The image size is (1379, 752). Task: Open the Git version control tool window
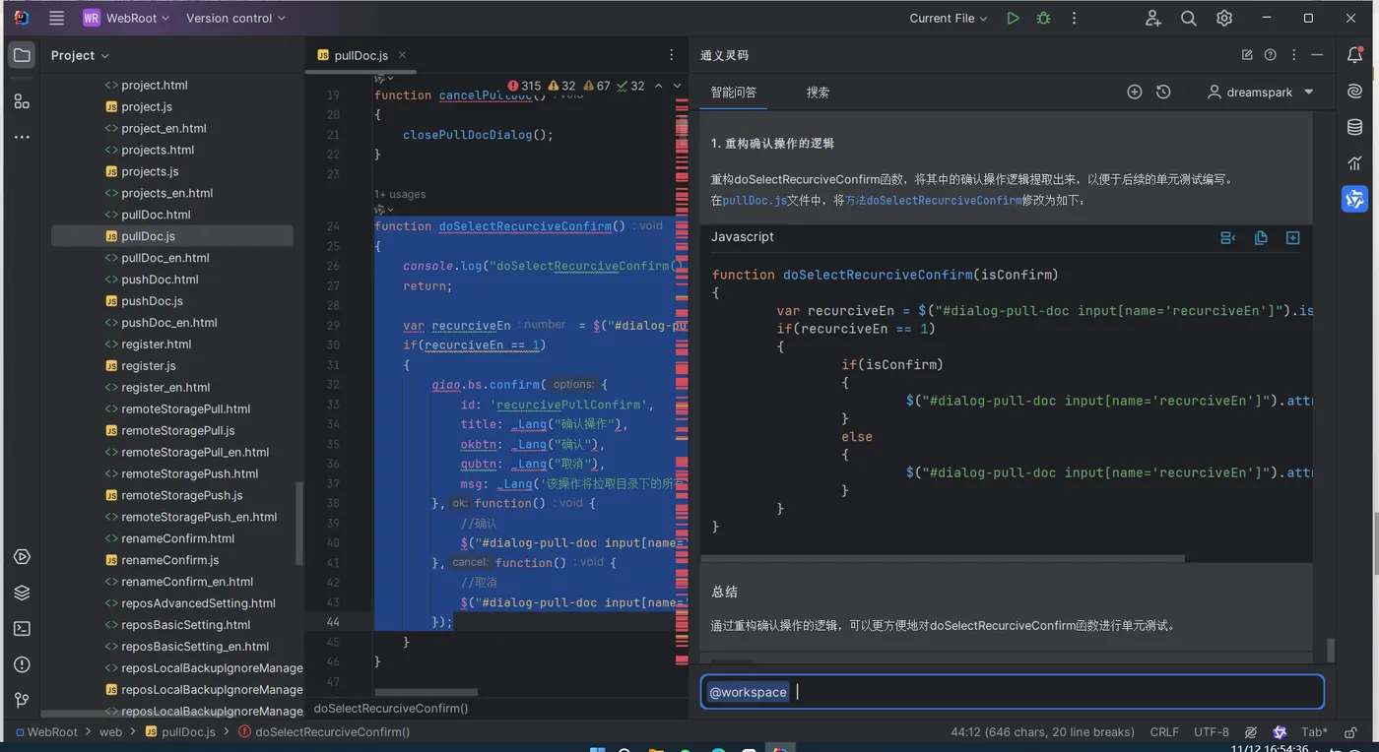pos(22,700)
